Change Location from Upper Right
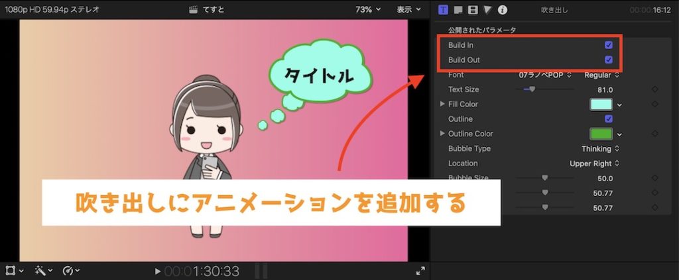Image resolution: width=679 pixels, height=280 pixels. (594, 163)
